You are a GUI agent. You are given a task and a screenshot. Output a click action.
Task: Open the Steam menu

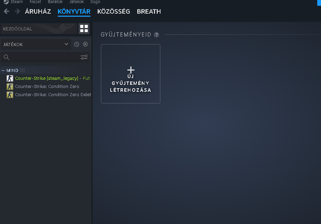click(16, 2)
